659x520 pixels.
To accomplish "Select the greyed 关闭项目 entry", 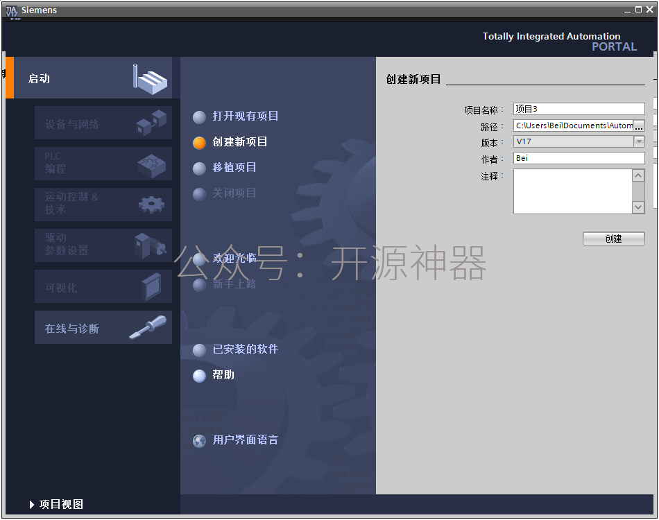I will coord(234,193).
